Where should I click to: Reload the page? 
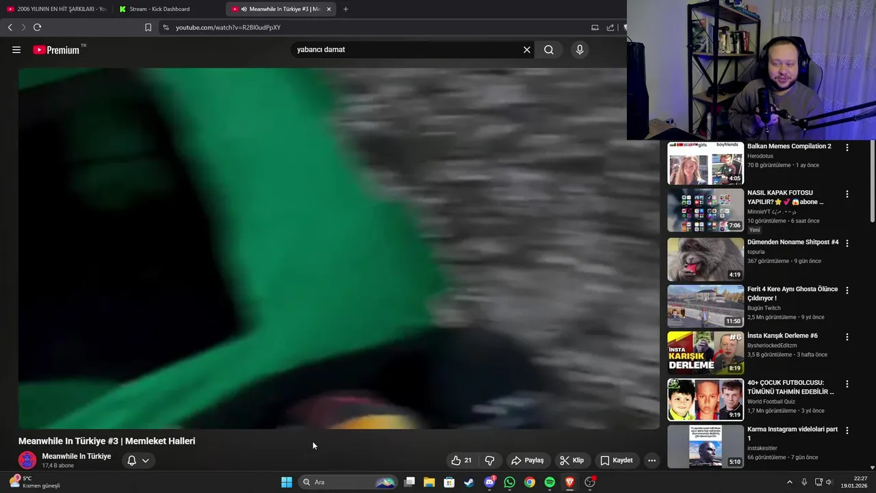[38, 27]
